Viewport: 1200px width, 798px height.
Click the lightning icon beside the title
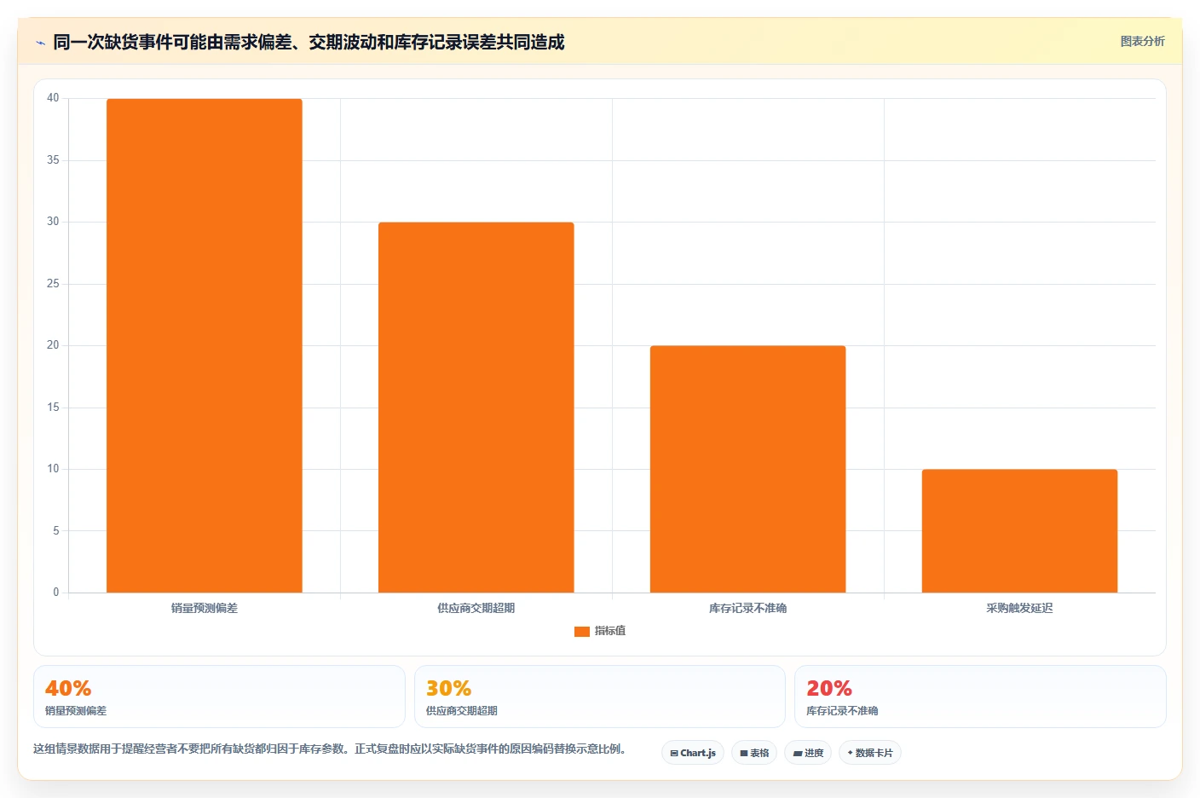(40, 43)
